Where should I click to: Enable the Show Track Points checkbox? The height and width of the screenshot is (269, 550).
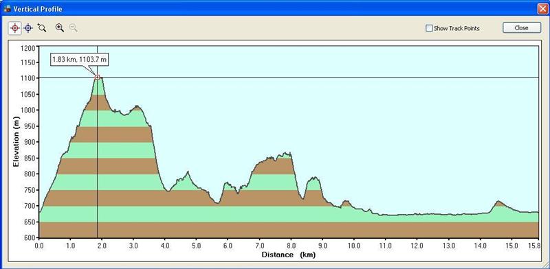click(x=429, y=28)
